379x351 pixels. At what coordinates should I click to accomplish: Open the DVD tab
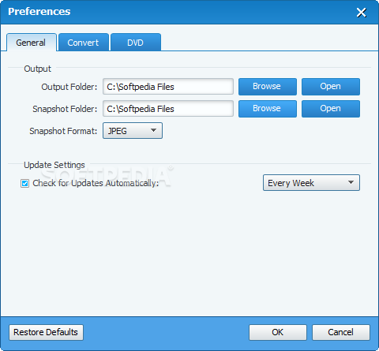tap(136, 43)
